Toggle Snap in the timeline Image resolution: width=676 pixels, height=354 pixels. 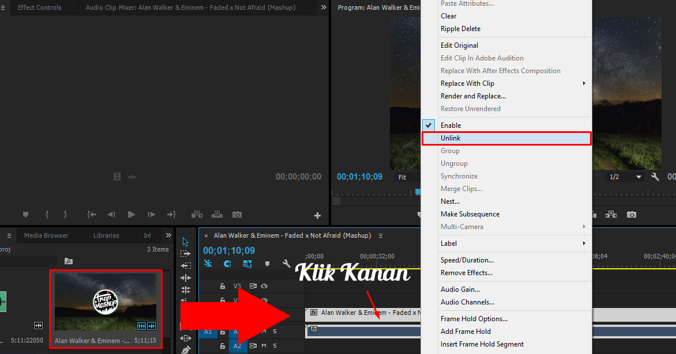[x=227, y=263]
